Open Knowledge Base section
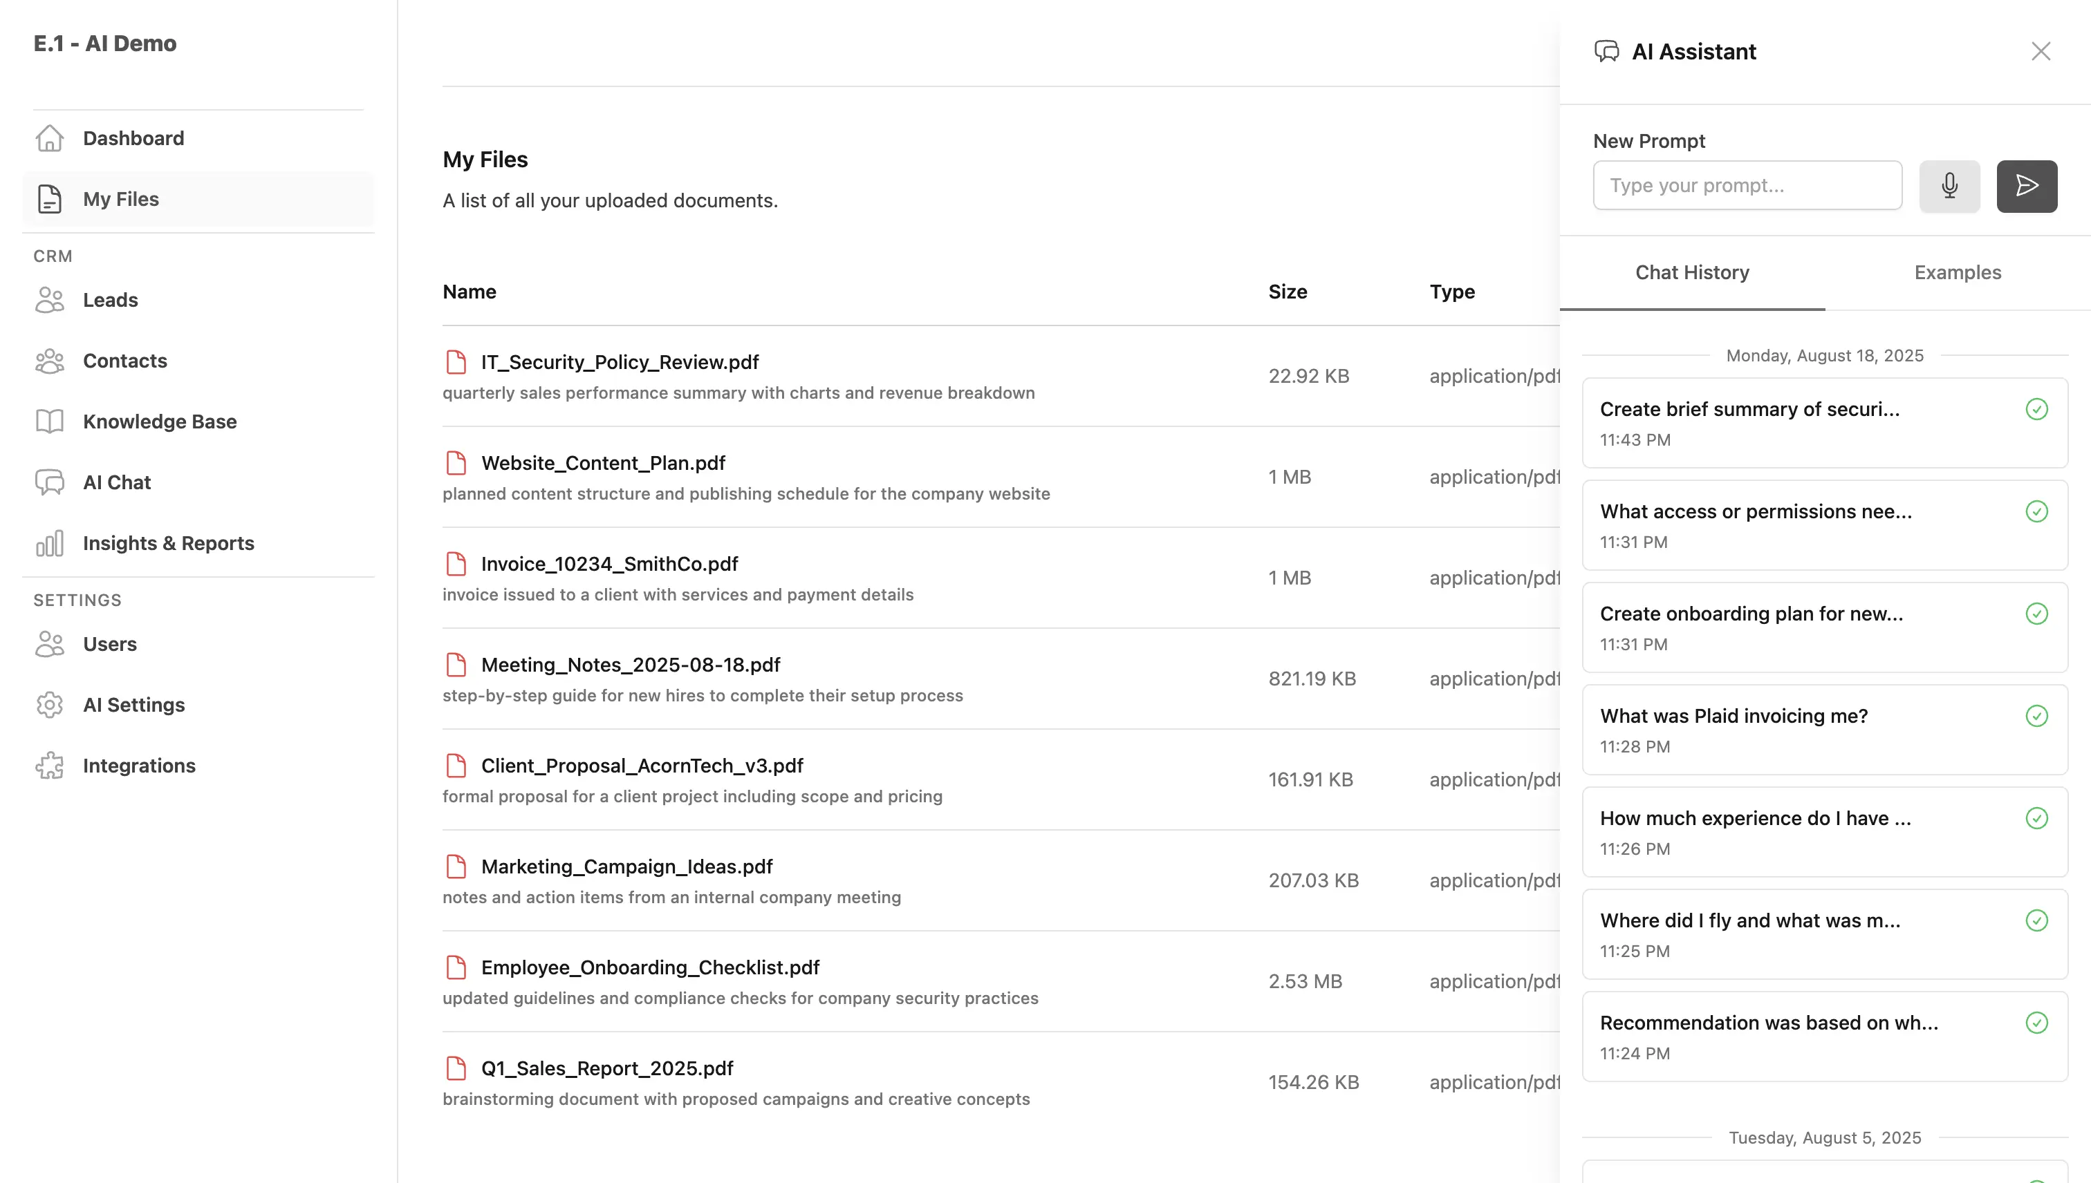The image size is (2091, 1183). [x=198, y=422]
